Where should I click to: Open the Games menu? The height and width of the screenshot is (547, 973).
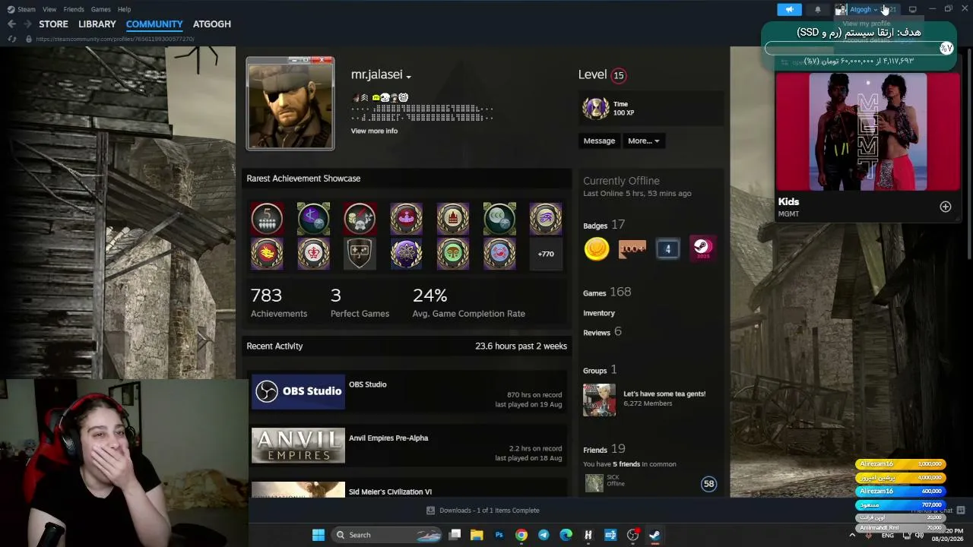pos(100,9)
